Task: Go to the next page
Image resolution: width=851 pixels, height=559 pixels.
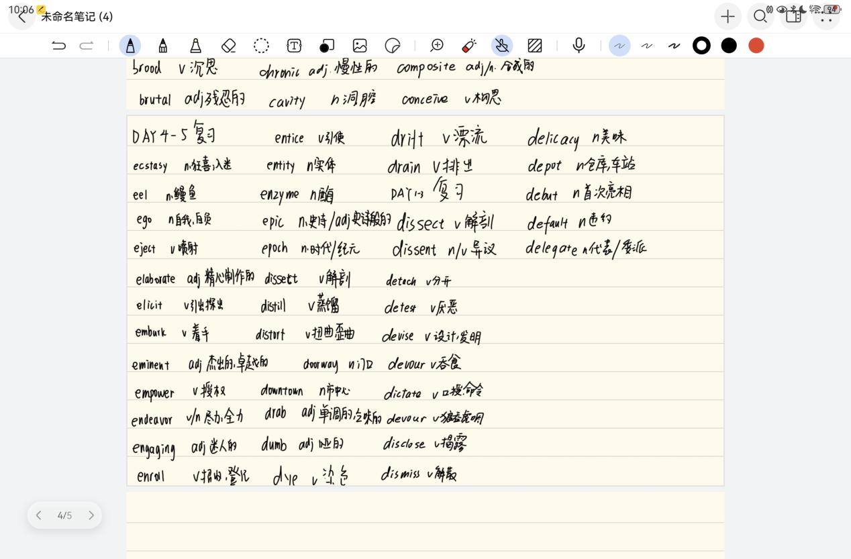Action: click(x=91, y=515)
